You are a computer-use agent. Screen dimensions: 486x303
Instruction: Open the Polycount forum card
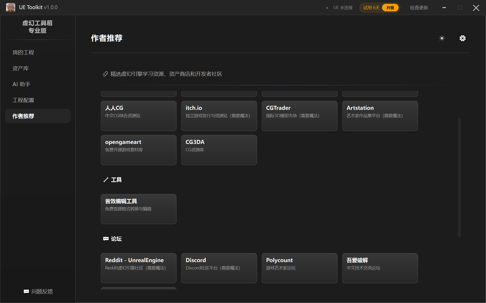tap(299, 268)
